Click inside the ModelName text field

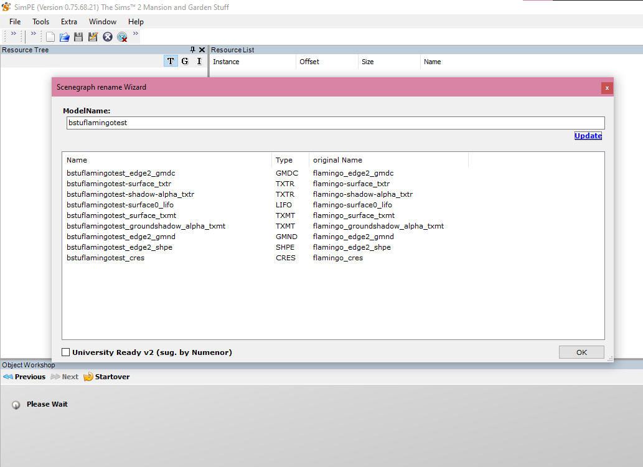click(335, 123)
